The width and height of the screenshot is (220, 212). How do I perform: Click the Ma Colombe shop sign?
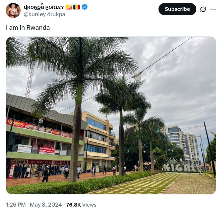(40, 162)
